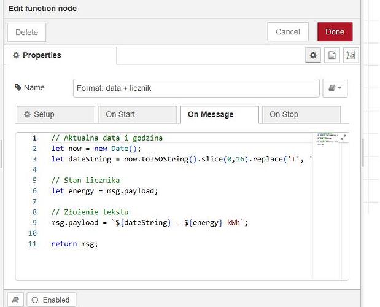Select the On Message tab
The height and width of the screenshot is (307, 380).
click(x=220, y=114)
